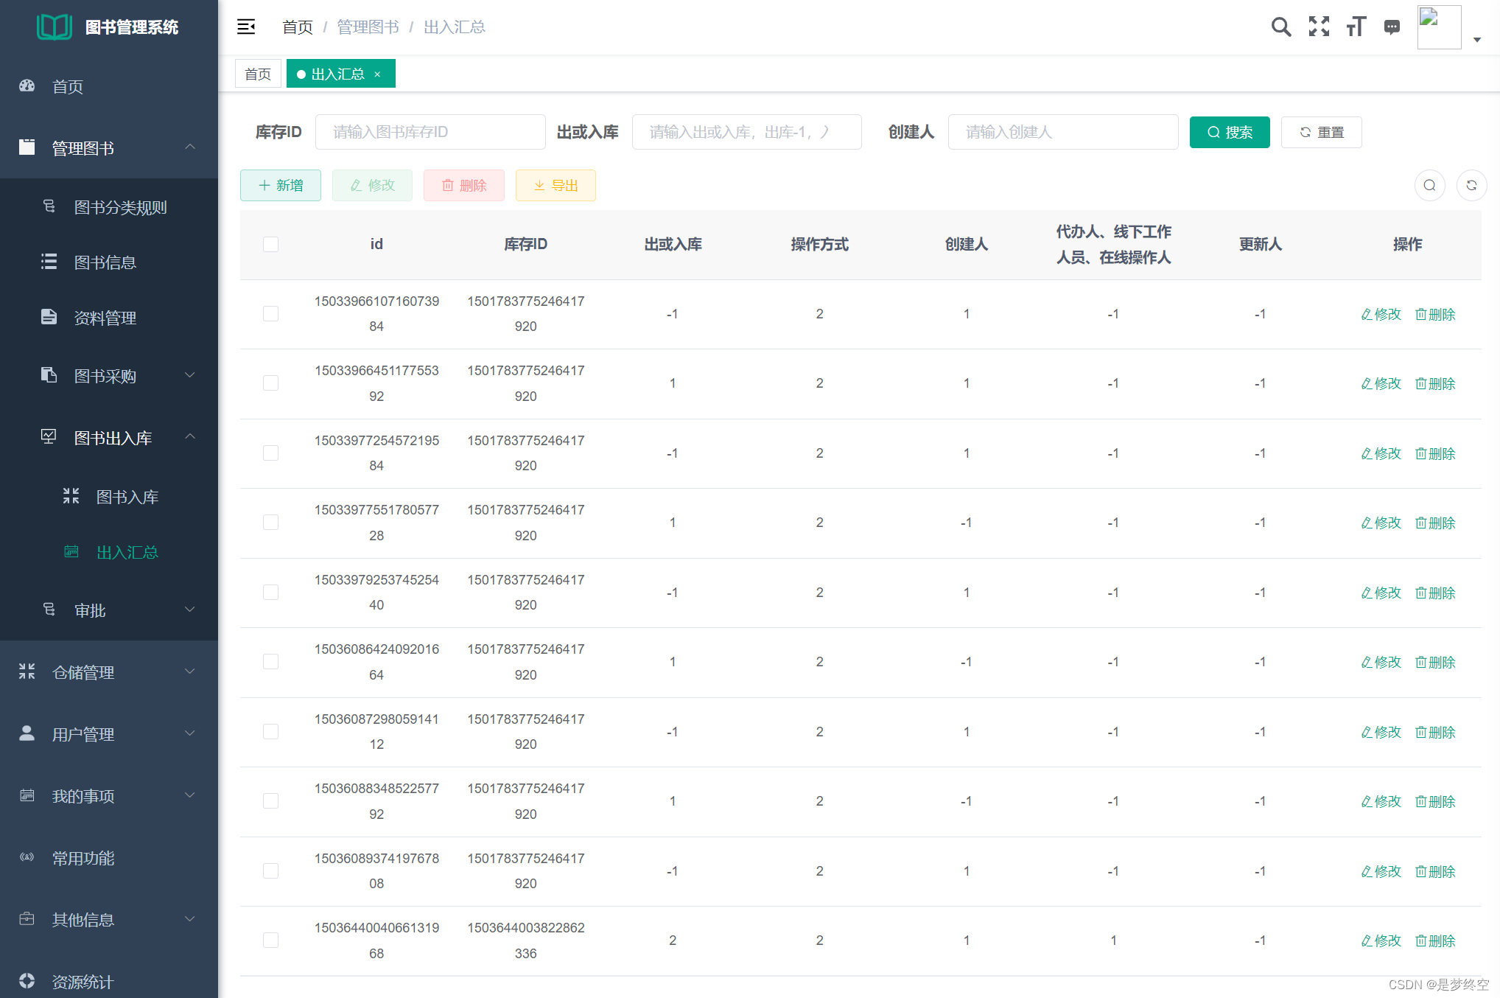Screen dimensions: 1500x998
Task: Focus the 库存ID input field
Action: (x=430, y=133)
